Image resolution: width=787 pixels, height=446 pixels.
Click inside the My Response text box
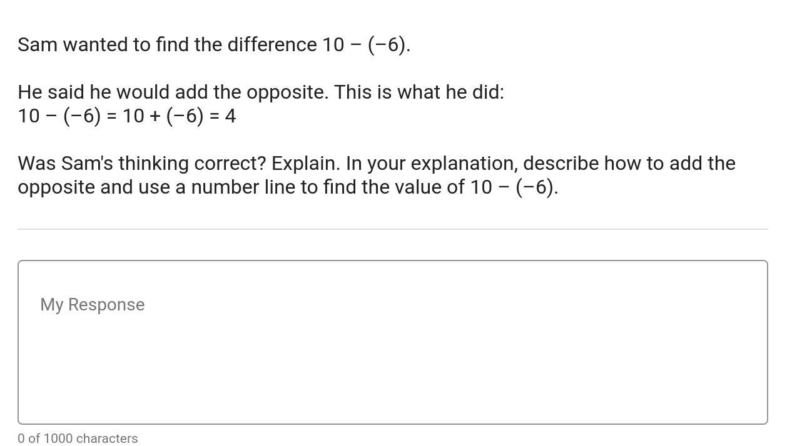click(x=392, y=342)
